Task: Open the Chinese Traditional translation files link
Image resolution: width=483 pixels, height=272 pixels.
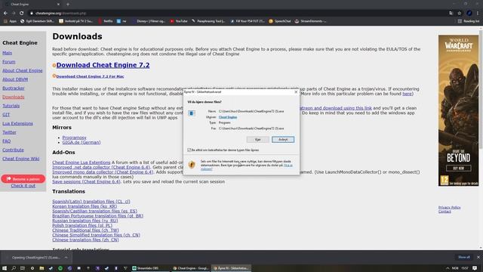Action: (85, 230)
